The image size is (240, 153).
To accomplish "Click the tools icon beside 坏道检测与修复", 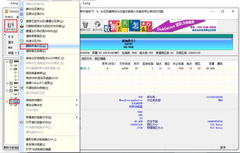I will [x=22, y=88].
